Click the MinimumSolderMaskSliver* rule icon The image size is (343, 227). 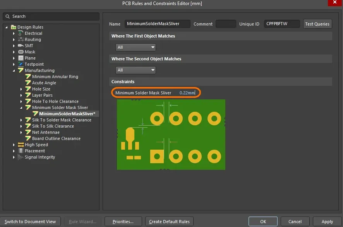pyautogui.click(x=36, y=114)
